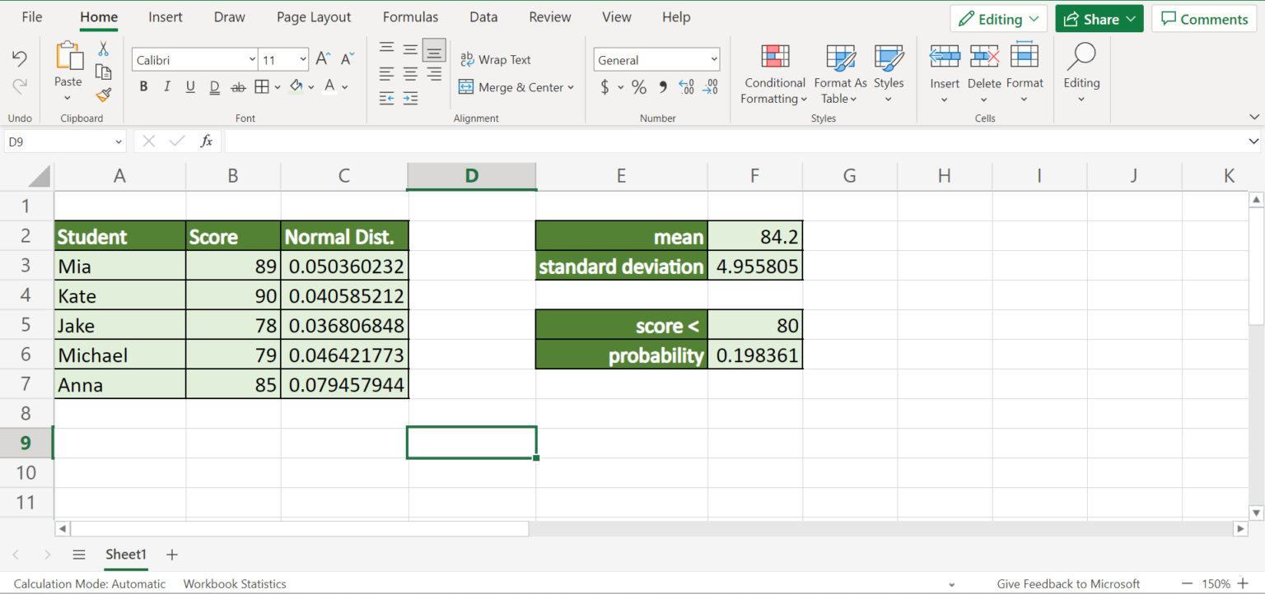Expand the Merge & Center options

tap(570, 87)
